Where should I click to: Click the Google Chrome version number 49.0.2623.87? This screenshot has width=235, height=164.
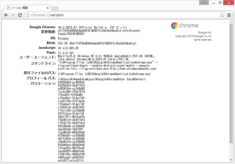pos(67,28)
